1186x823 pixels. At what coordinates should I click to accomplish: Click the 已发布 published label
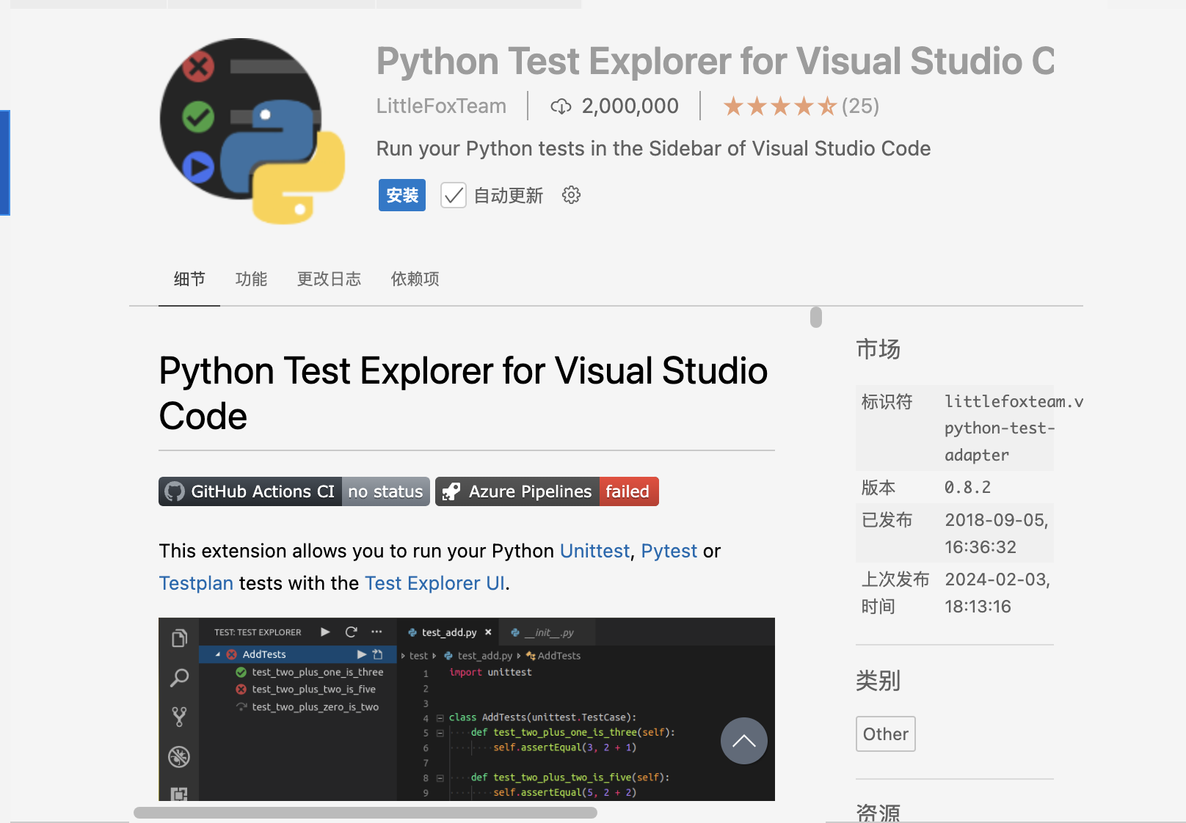click(887, 520)
